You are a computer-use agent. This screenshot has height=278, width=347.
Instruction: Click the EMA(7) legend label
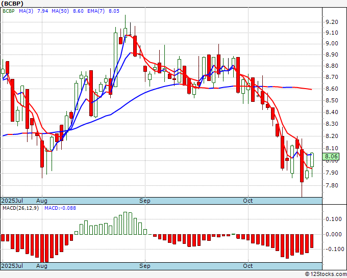(96, 11)
